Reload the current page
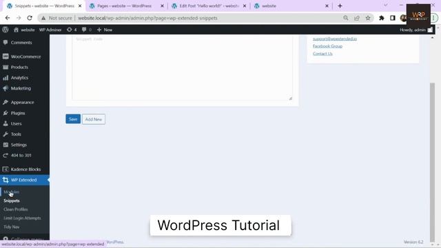This screenshot has width=441, height=248. (30, 18)
